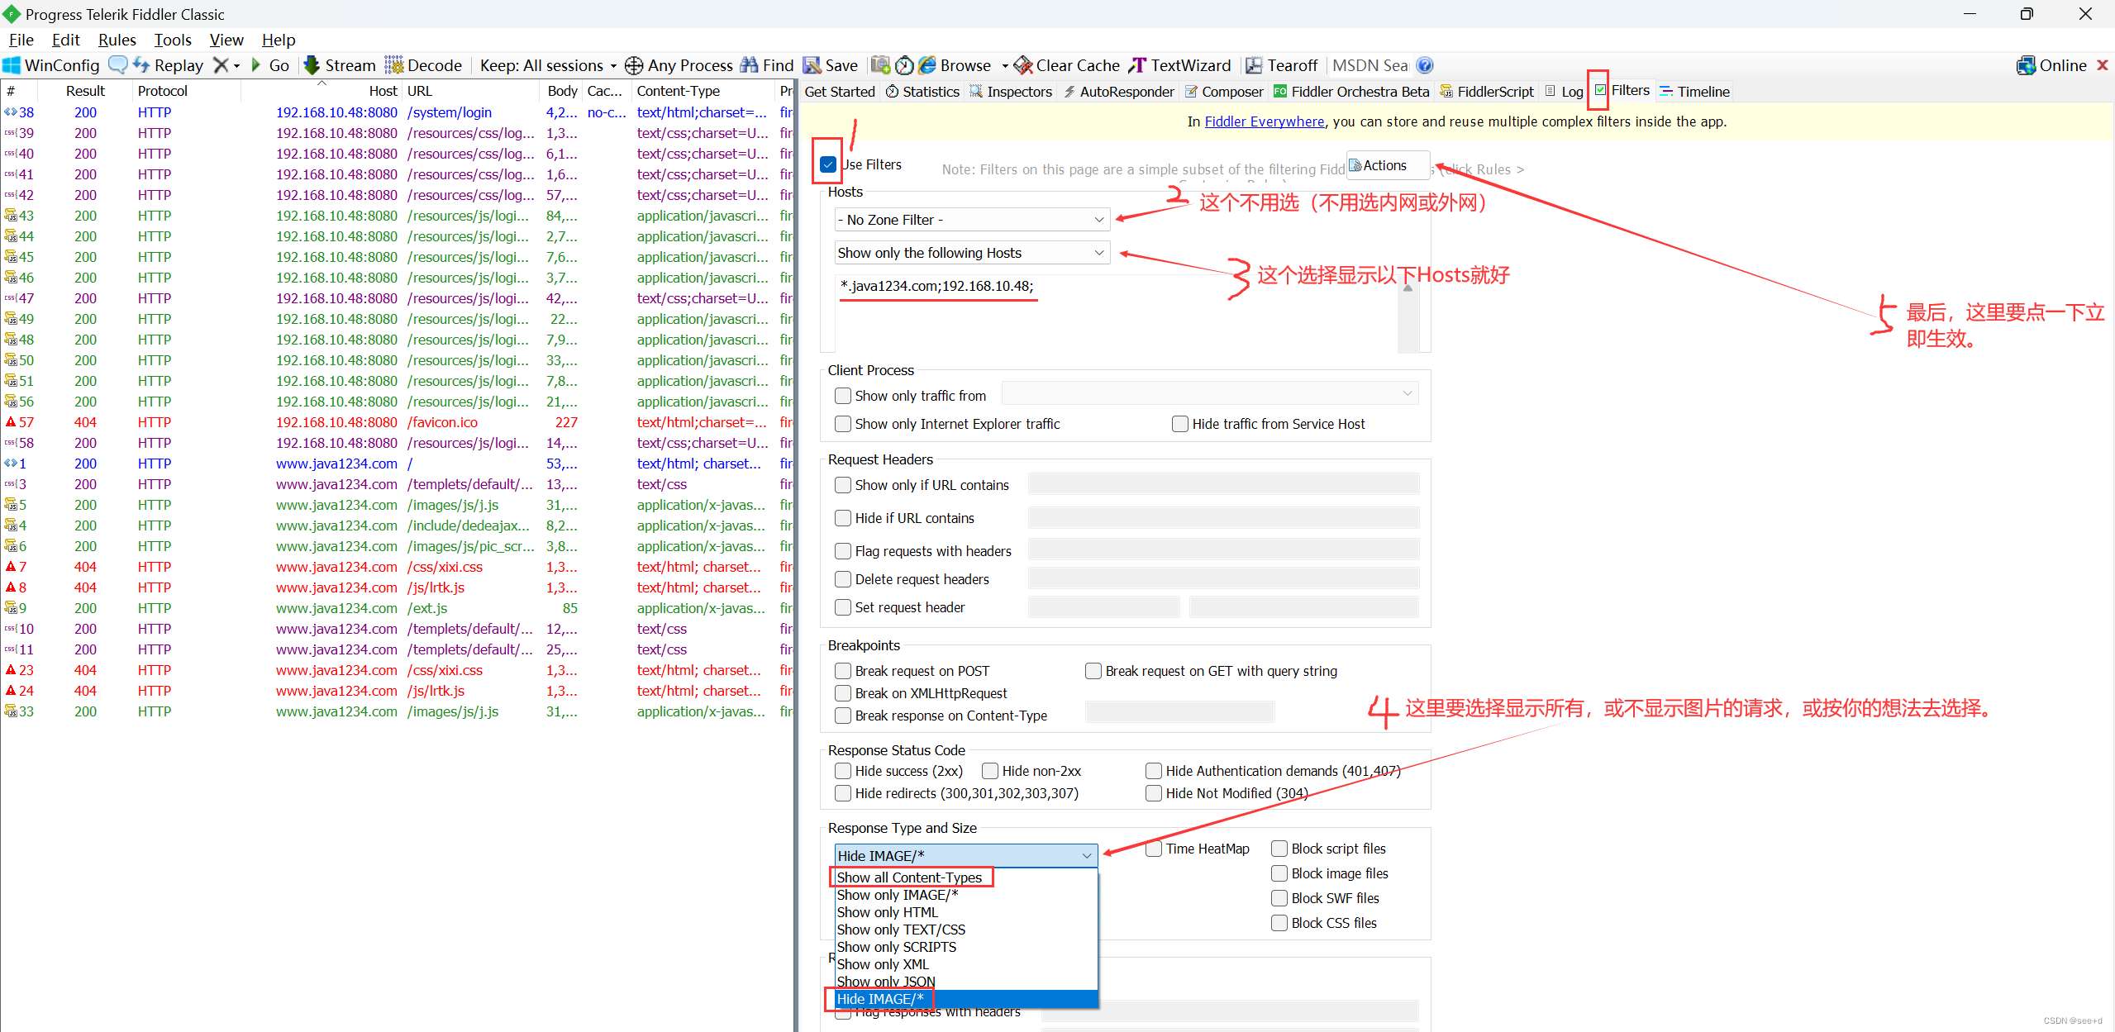Expand the Remove X dropdown arrow
Image resolution: width=2115 pixels, height=1032 pixels.
pos(237,66)
